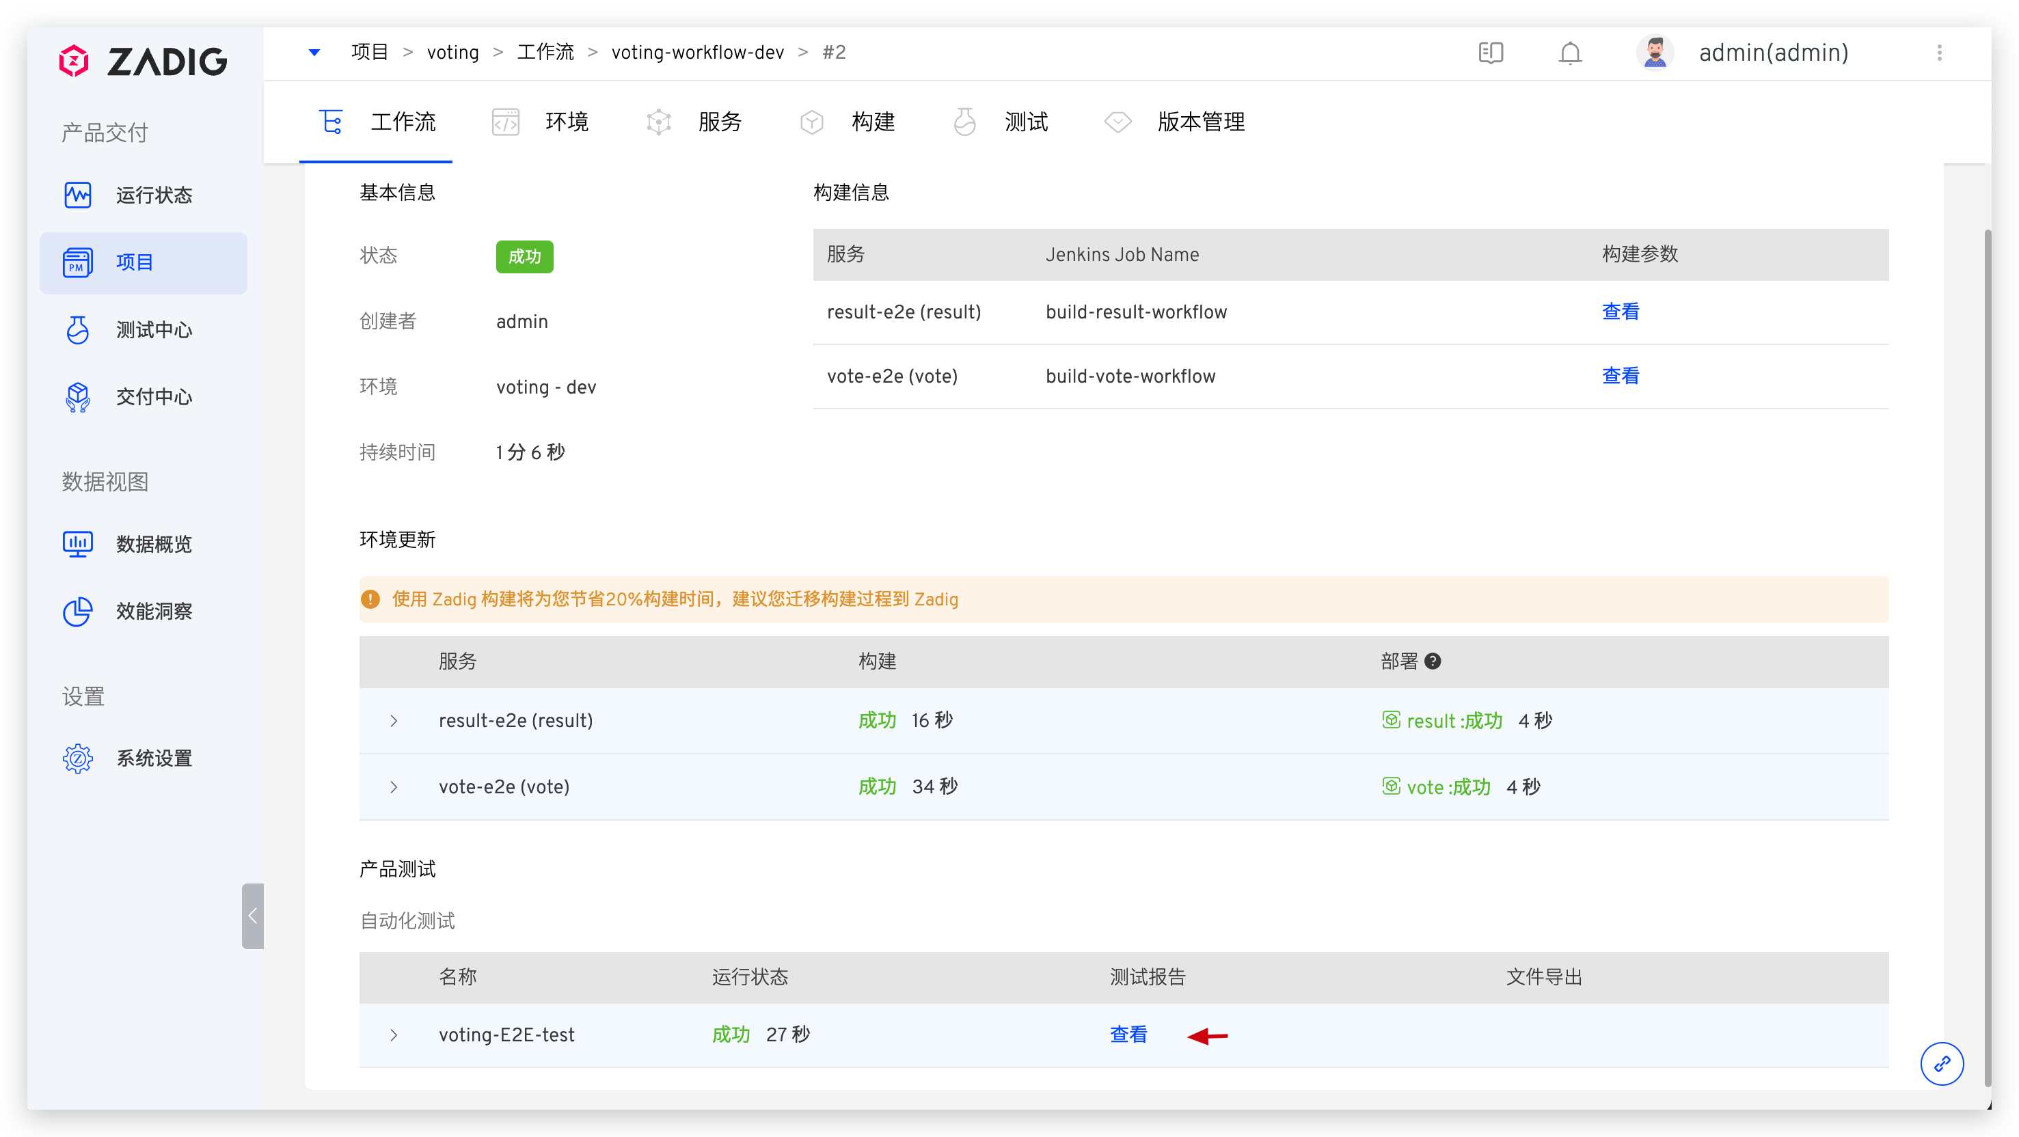The height and width of the screenshot is (1137, 2019).
Task: Open the 测试中心 sidebar icon
Action: pos(78,330)
